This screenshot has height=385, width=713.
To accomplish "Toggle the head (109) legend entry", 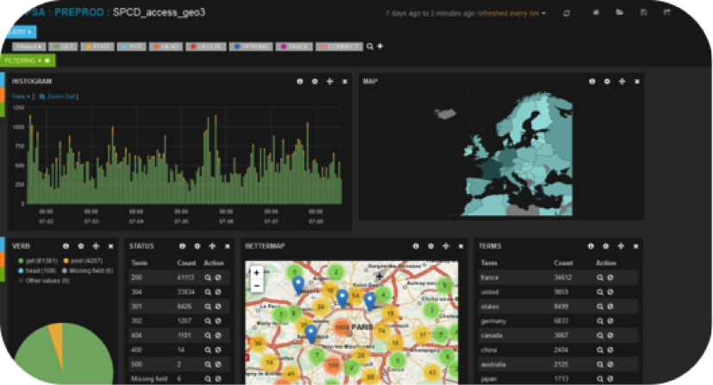I will [37, 270].
